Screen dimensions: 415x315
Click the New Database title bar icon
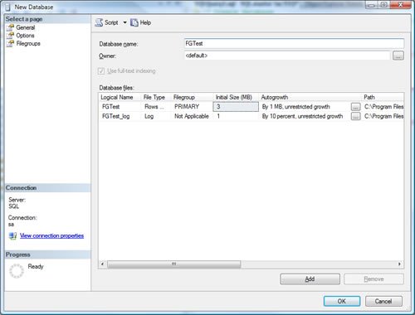pyautogui.click(x=8, y=7)
